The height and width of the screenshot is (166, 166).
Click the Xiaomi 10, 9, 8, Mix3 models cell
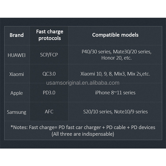click(x=115, y=74)
